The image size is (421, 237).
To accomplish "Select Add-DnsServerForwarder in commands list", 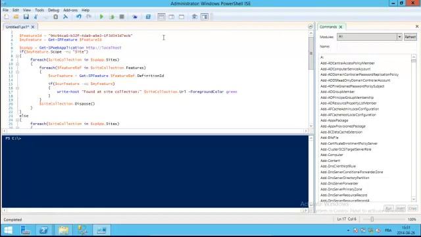I will coord(339,183).
